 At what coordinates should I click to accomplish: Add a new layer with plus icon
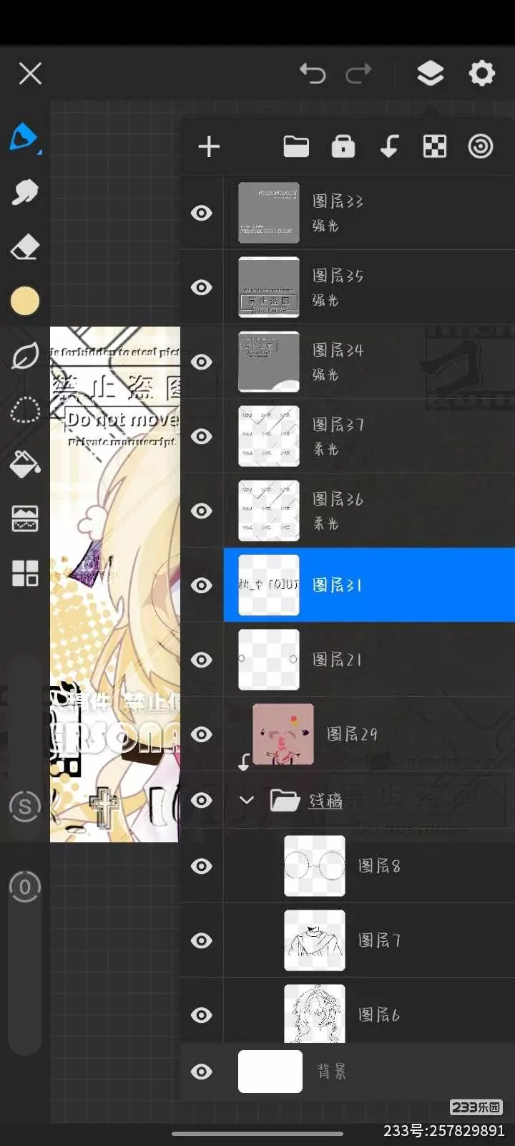click(x=209, y=147)
